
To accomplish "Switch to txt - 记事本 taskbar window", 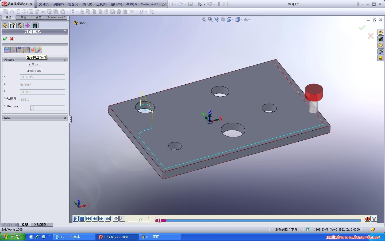I will pyautogui.click(x=74, y=237).
